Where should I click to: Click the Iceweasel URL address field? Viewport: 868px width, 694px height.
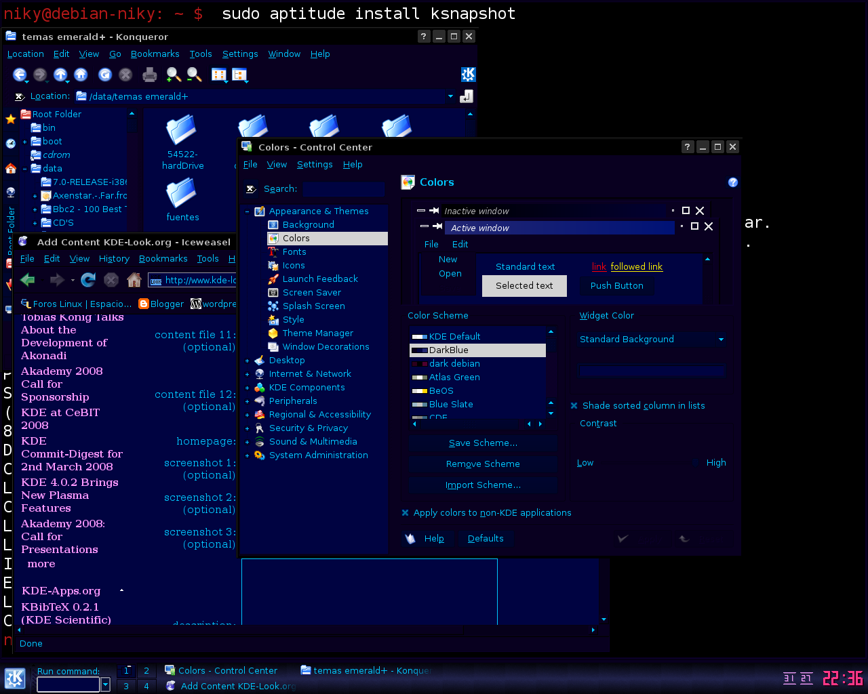coord(193,280)
